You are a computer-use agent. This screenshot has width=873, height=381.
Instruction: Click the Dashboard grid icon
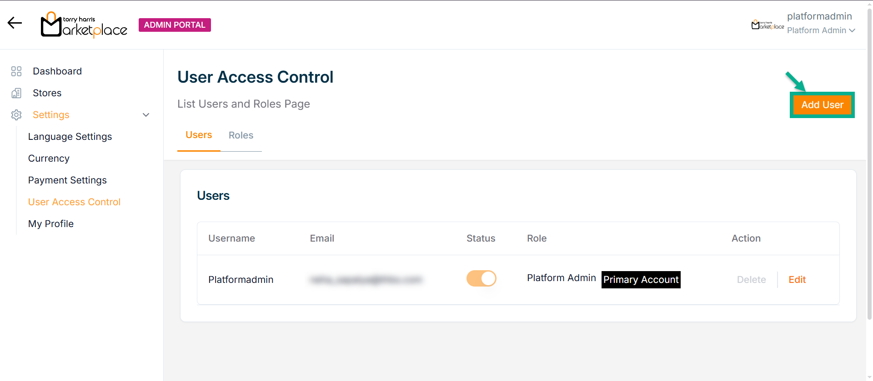16,71
